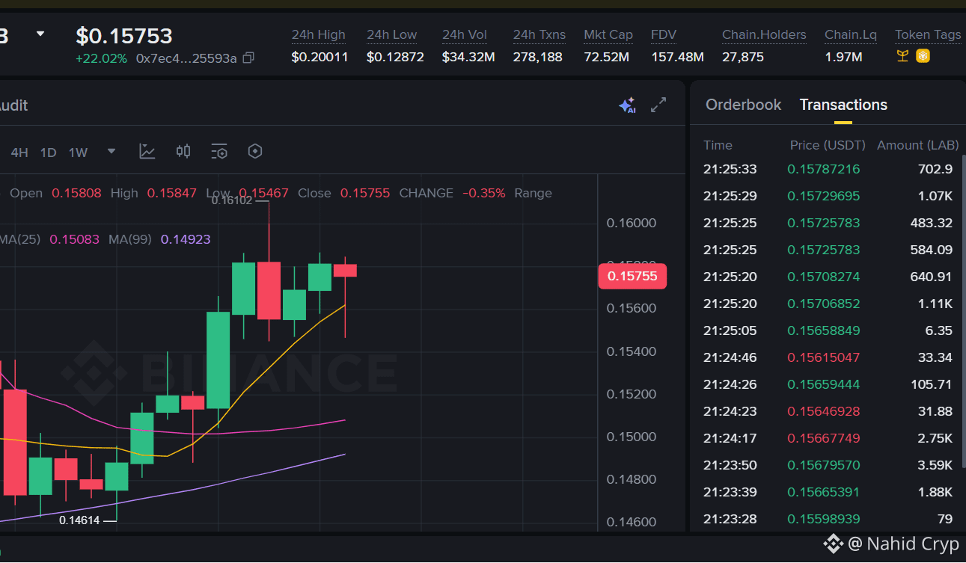Click the yellow sprout token tag icon

(903, 56)
